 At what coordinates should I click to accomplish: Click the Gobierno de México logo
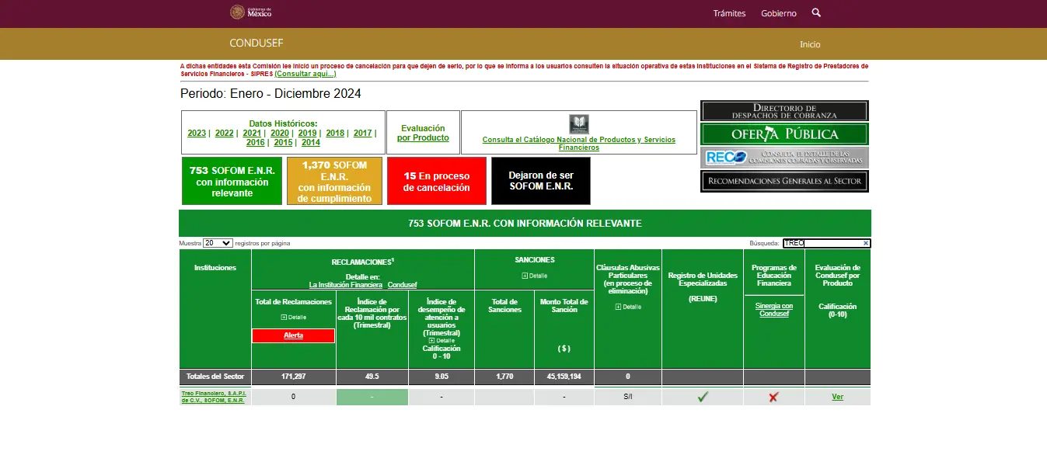click(x=250, y=12)
